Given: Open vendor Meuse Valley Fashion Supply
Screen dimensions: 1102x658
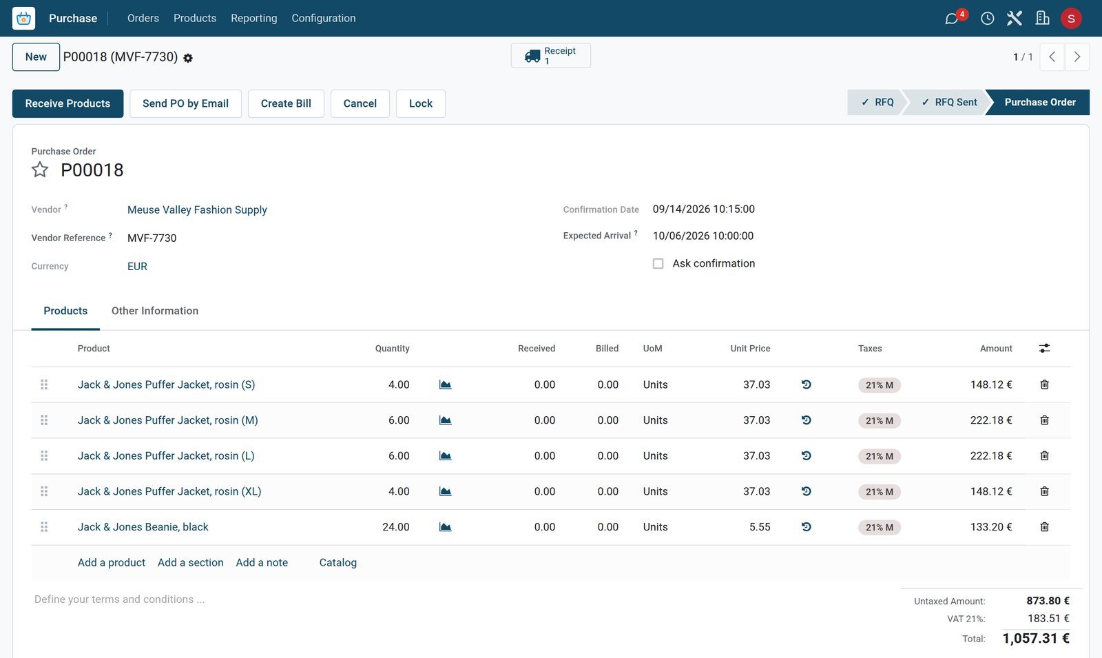Looking at the screenshot, I should (x=197, y=210).
